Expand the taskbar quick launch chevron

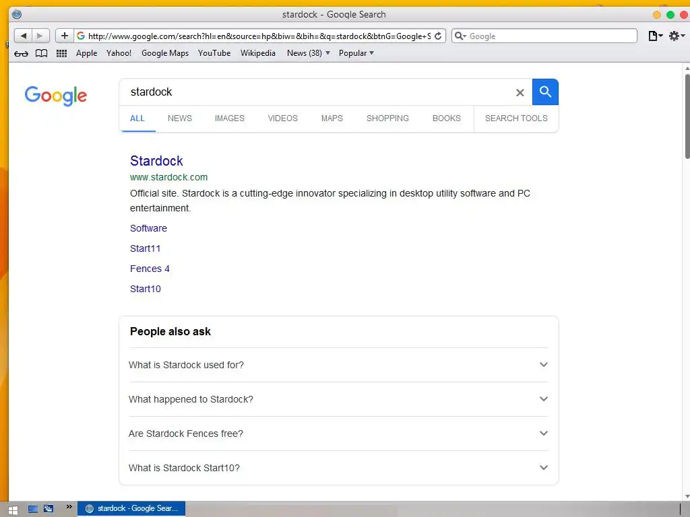point(69,507)
